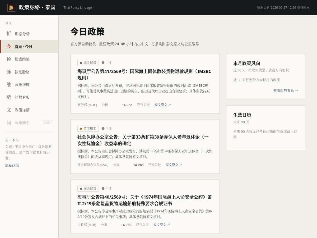Click the 今 glyph icon in sidebar
317x238 pixels.
pyautogui.click(x=9, y=46)
